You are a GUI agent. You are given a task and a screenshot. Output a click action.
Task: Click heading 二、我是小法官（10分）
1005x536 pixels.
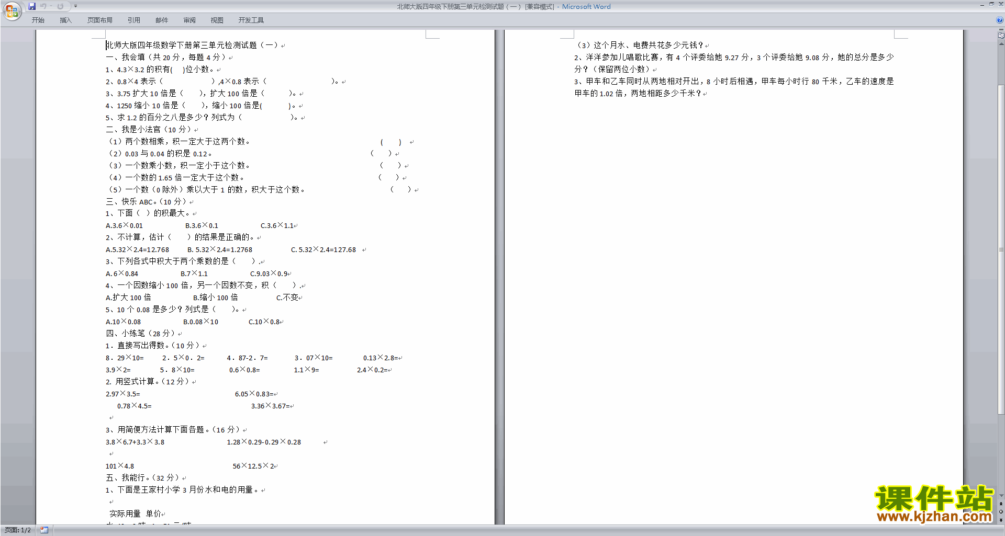tap(149, 130)
